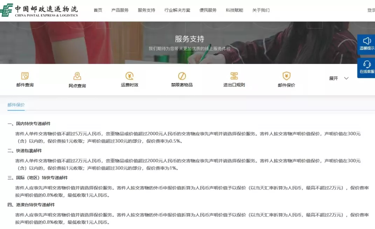Screen dimensions: 375x229
Task: Open the 网点查询 location pin icon
Action: coord(77,76)
